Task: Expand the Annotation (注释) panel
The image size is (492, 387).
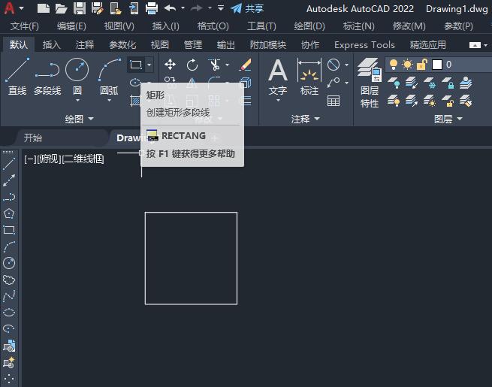Action: click(305, 119)
